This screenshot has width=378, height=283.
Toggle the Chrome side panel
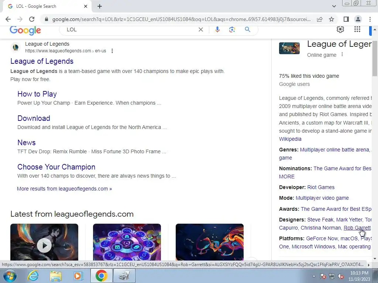[x=346, y=19]
